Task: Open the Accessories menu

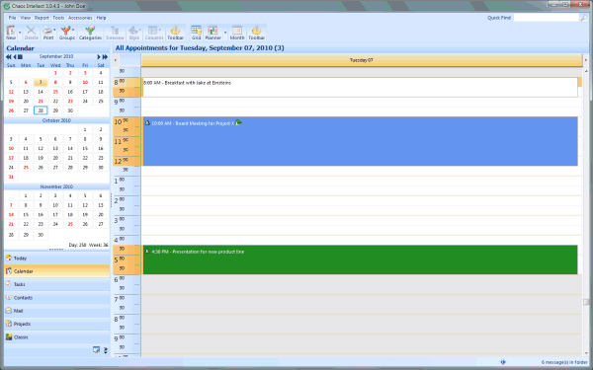Action: pyautogui.click(x=80, y=18)
